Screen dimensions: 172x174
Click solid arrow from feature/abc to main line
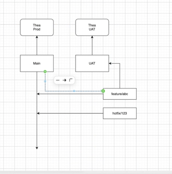tap(70, 94)
